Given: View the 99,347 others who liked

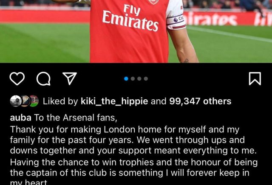Looking at the screenshot, I should tap(200, 101).
